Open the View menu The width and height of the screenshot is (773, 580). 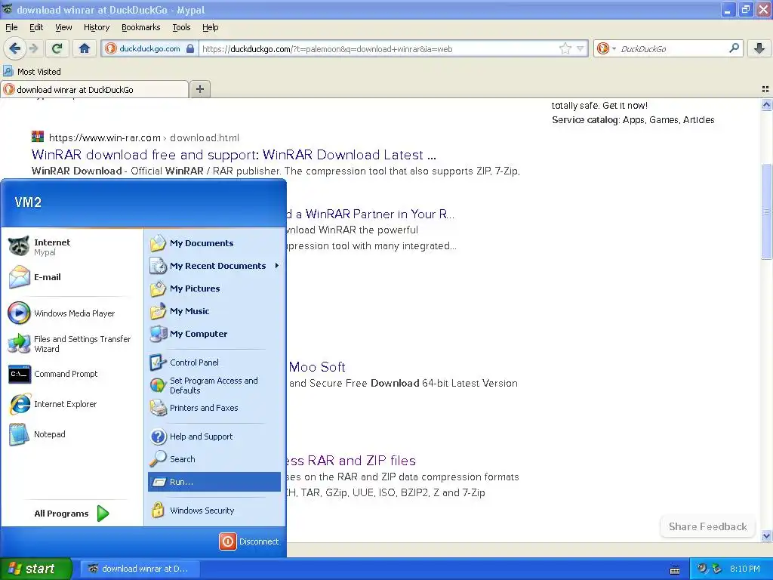point(63,27)
